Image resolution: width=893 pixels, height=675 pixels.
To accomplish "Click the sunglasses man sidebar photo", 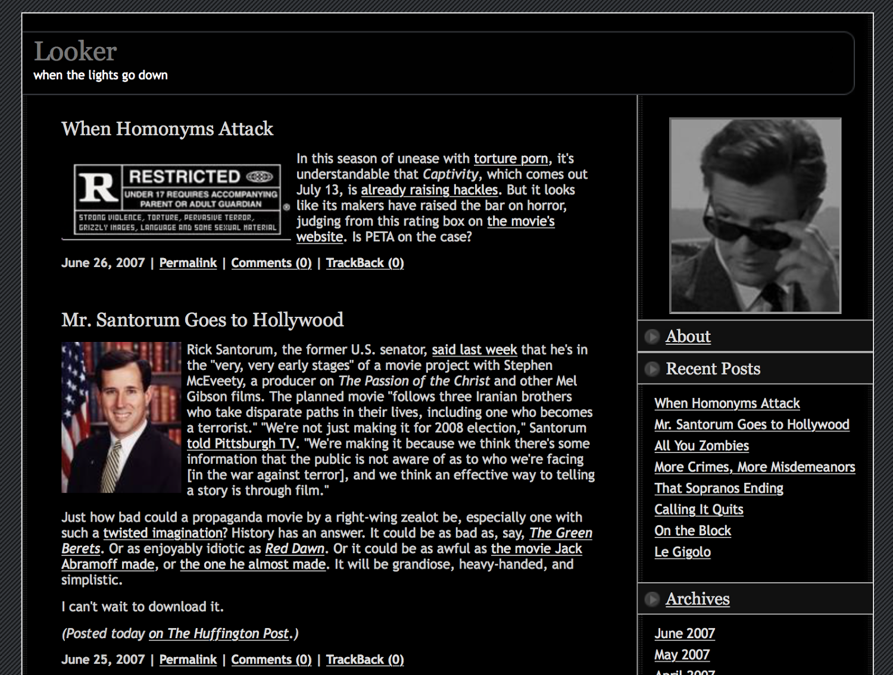I will coord(755,215).
